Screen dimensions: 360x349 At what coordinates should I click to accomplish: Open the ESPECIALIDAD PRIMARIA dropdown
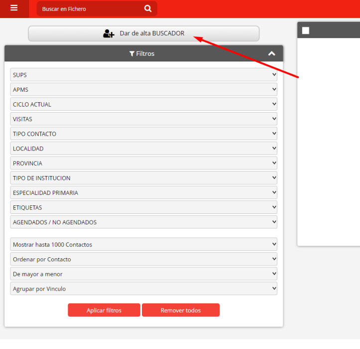[143, 192]
